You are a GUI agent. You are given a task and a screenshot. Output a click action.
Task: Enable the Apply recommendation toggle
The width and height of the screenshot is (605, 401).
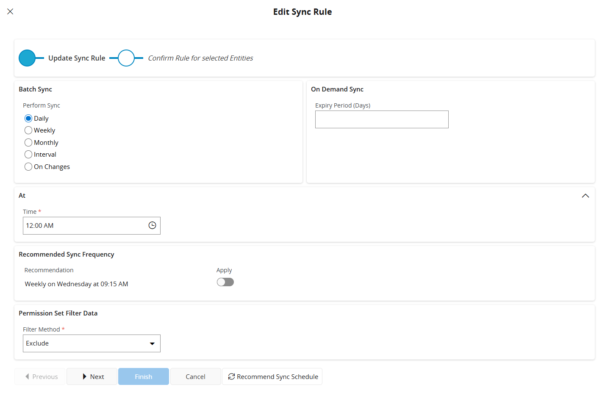click(x=225, y=282)
